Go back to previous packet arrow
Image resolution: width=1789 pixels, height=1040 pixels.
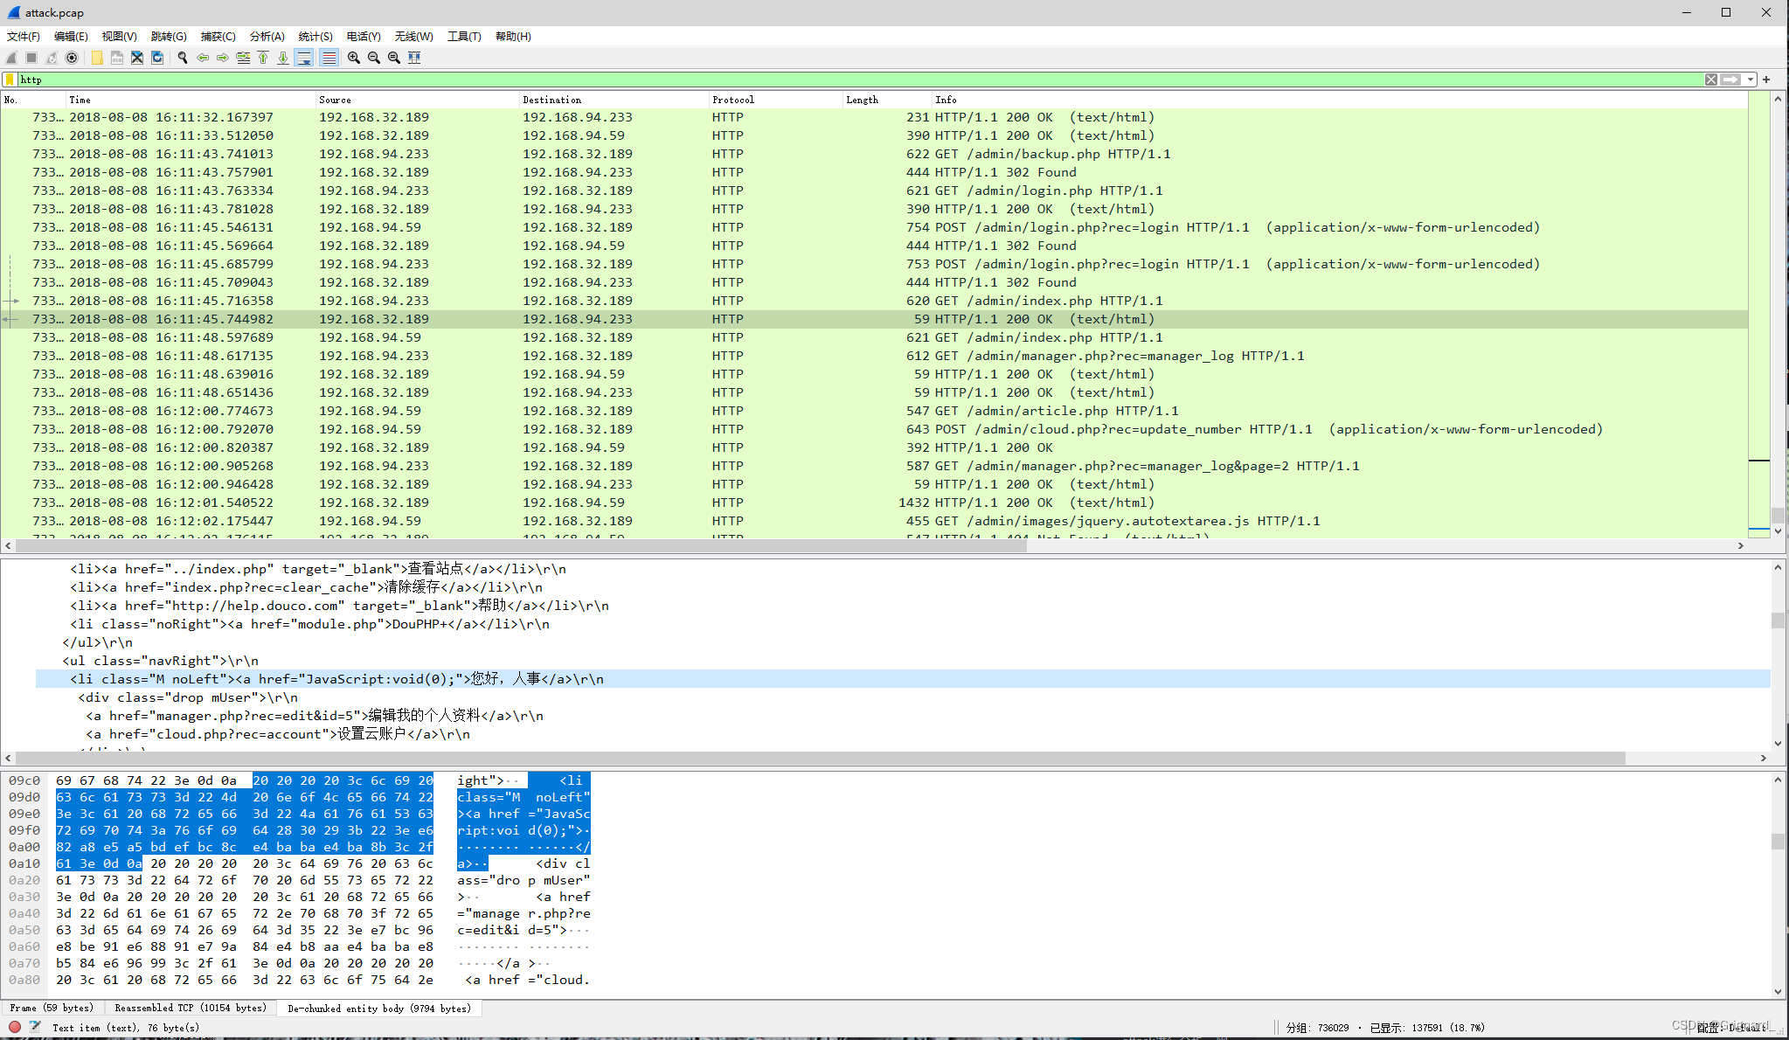pos(203,58)
